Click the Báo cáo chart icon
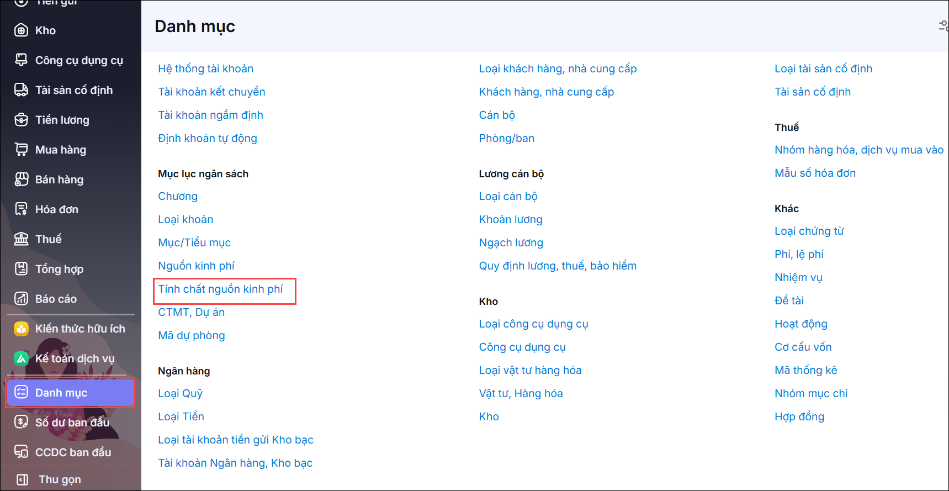 click(x=21, y=299)
